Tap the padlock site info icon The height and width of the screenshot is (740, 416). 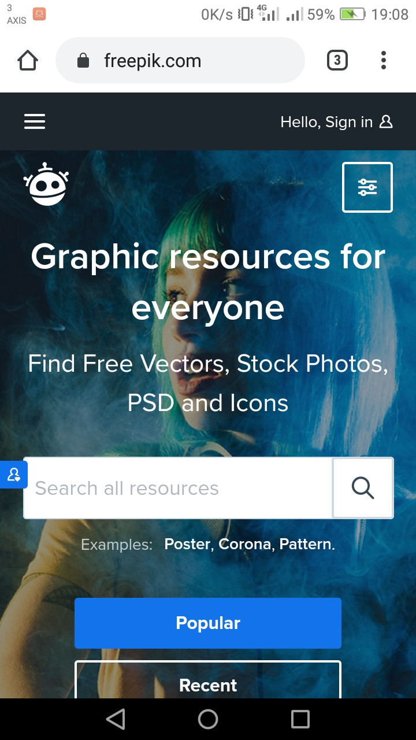pos(83,61)
